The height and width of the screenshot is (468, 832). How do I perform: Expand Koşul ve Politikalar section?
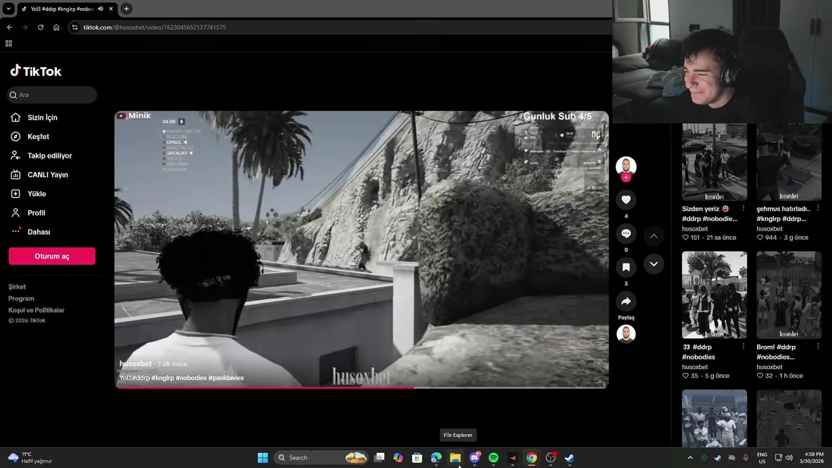(36, 310)
